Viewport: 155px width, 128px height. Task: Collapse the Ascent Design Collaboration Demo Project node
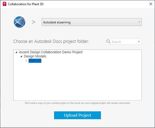(16, 52)
